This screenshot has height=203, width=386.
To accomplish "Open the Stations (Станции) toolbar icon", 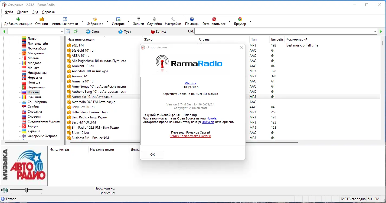I will click(x=41, y=19).
